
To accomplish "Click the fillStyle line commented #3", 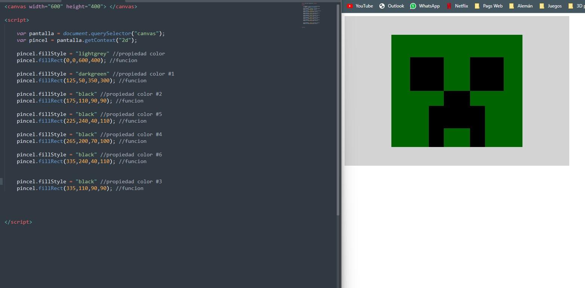I will pyautogui.click(x=89, y=181).
